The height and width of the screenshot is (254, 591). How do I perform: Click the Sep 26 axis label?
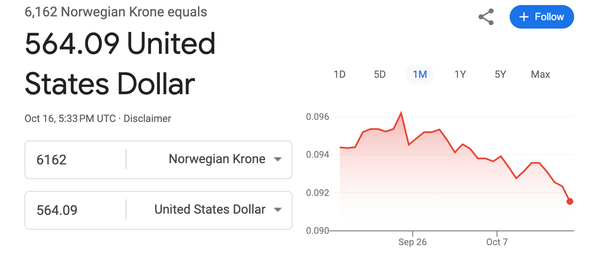412,242
